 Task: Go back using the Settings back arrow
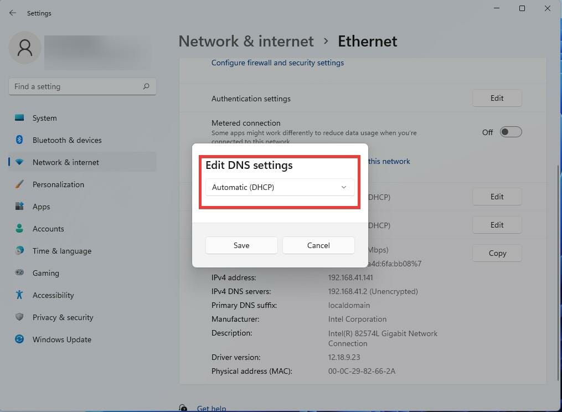(x=13, y=13)
